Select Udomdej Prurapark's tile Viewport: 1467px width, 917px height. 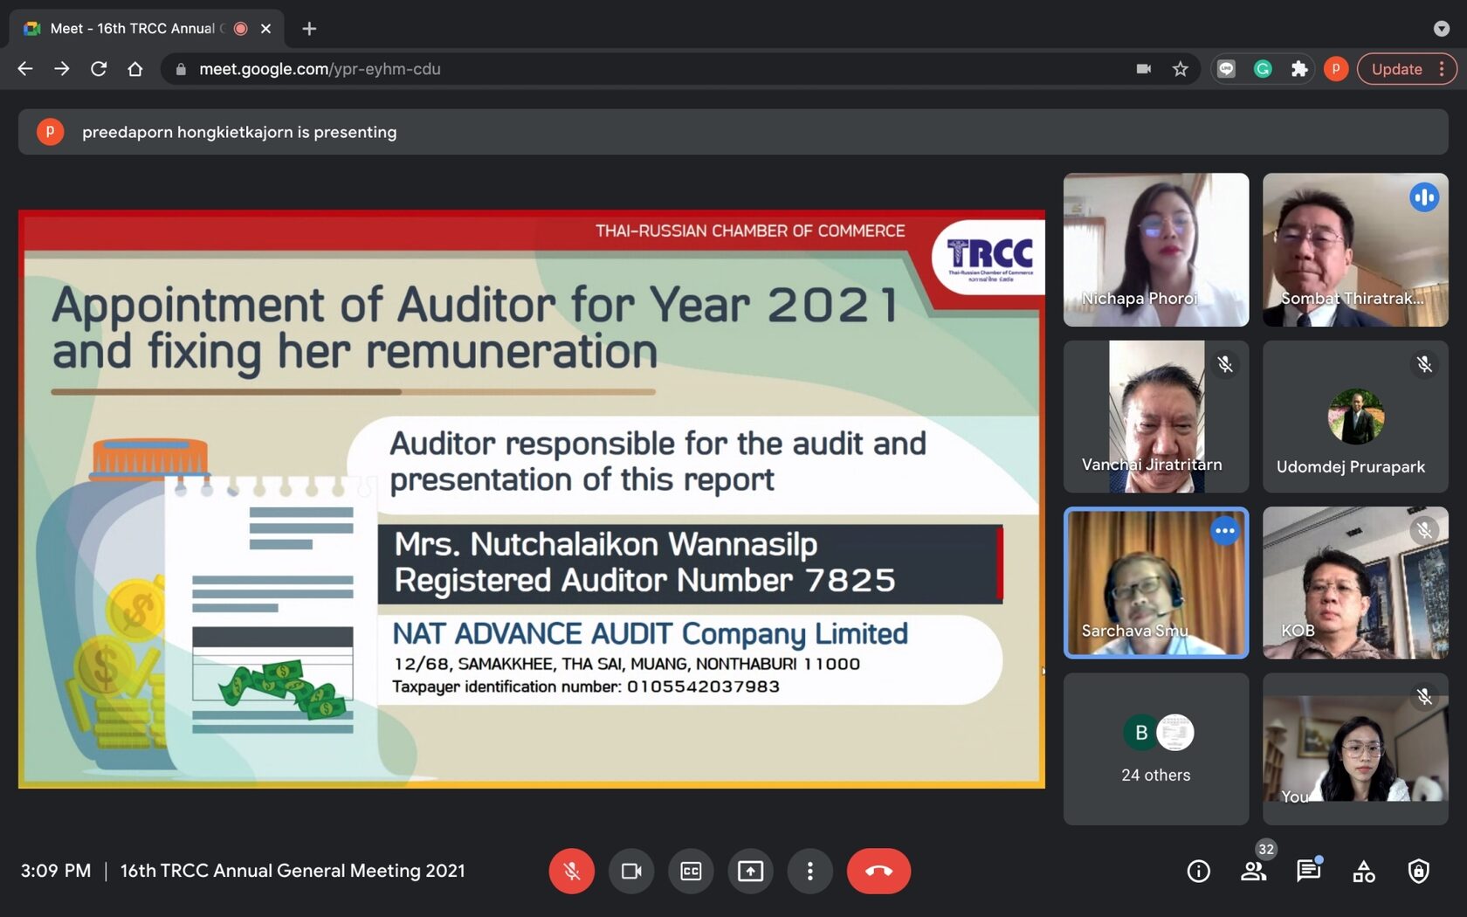(1355, 417)
